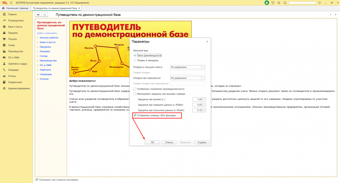
Task: Open favorites star icon in title bar
Action: pos(279,3)
